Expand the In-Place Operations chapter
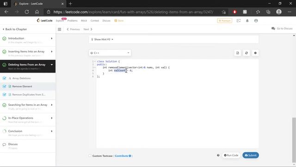Viewport: 296px width, 167px height. coord(52,118)
